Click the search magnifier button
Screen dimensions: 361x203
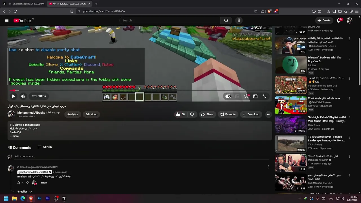point(226,20)
